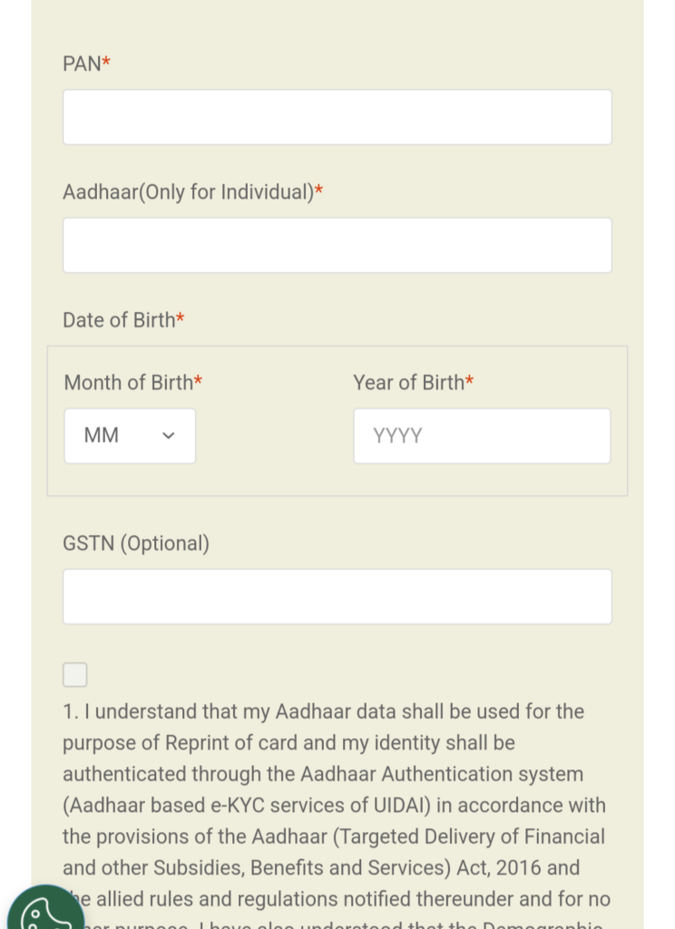Focus the Aadhaar number input field
The width and height of the screenshot is (675, 929).
click(337, 245)
